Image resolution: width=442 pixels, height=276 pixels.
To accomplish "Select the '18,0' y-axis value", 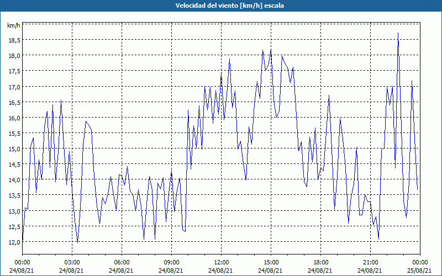I will point(14,56).
